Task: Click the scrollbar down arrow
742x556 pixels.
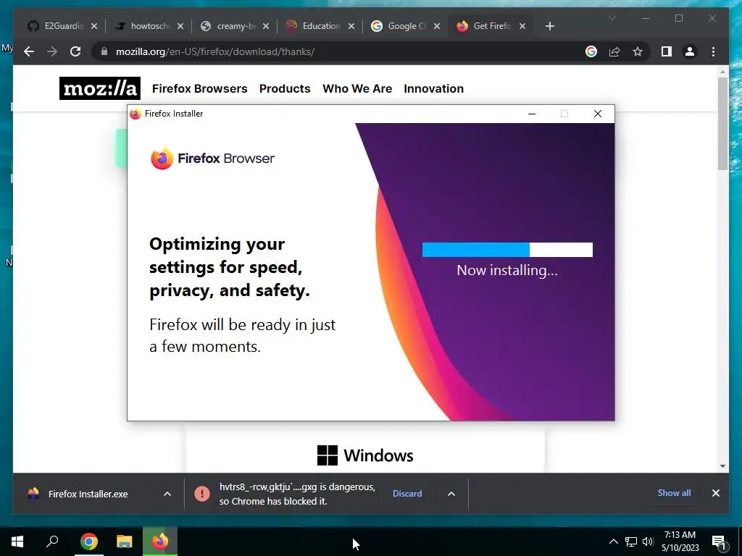Action: [722, 466]
